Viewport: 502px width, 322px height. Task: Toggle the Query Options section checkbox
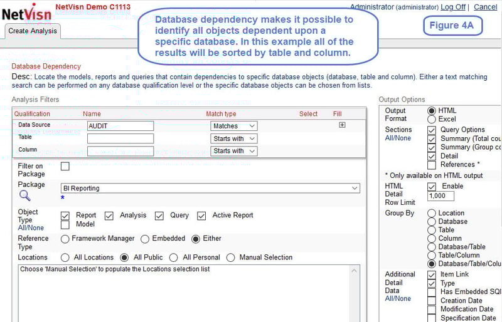click(x=432, y=130)
